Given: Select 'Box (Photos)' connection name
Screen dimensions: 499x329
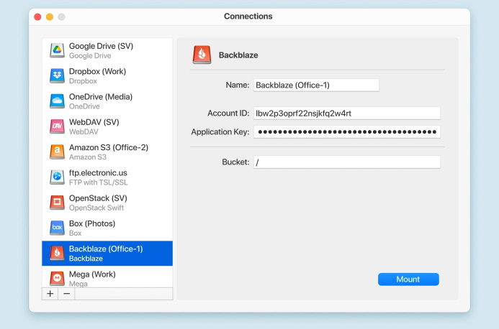Looking at the screenshot, I should tap(92, 223).
